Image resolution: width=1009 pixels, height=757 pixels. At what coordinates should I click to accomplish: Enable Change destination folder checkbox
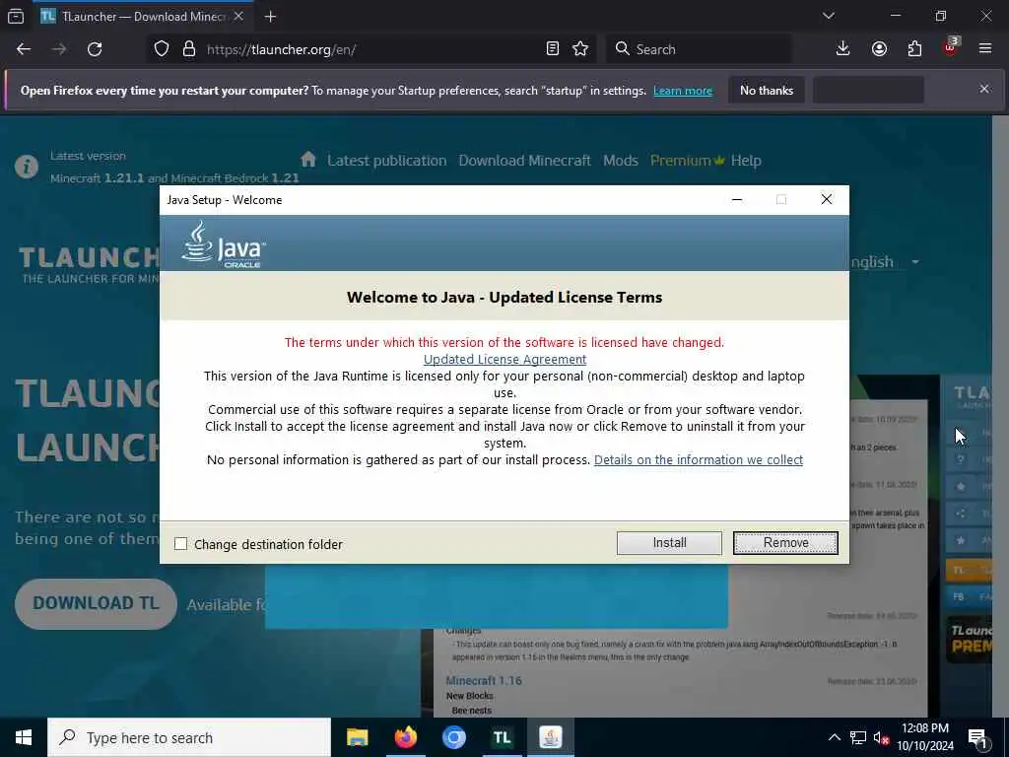(x=181, y=544)
